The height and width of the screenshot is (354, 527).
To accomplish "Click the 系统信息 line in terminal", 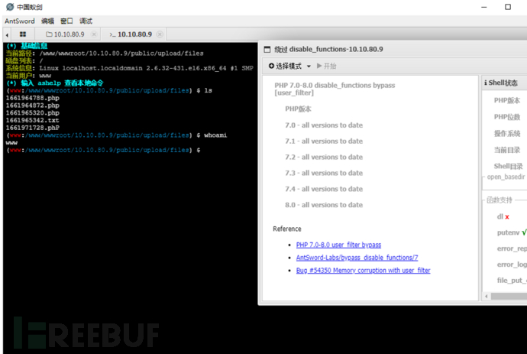I will pyautogui.click(x=129, y=68).
